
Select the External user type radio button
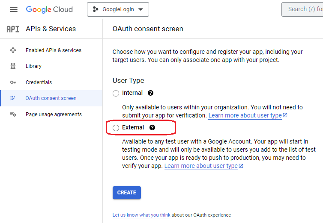(116, 128)
